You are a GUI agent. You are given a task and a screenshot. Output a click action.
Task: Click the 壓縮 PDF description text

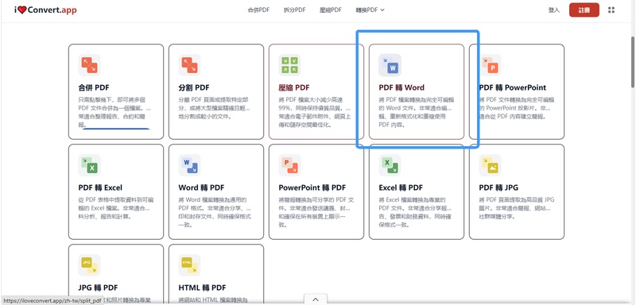pyautogui.click(x=315, y=112)
